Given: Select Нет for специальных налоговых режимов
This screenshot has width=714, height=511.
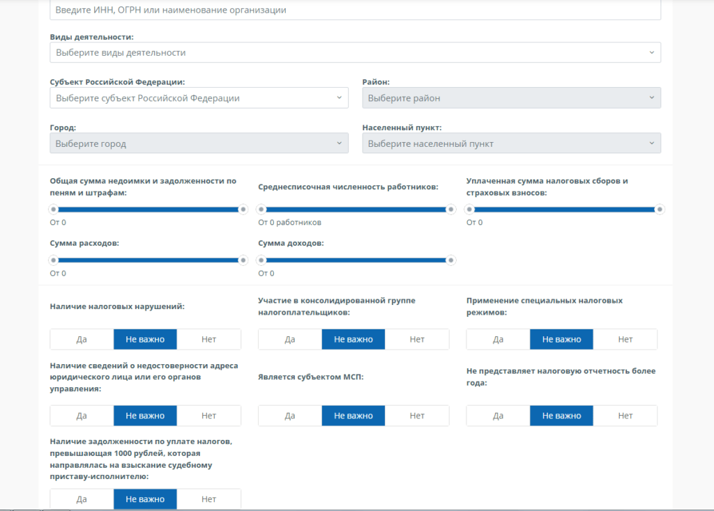Looking at the screenshot, I should [625, 340].
